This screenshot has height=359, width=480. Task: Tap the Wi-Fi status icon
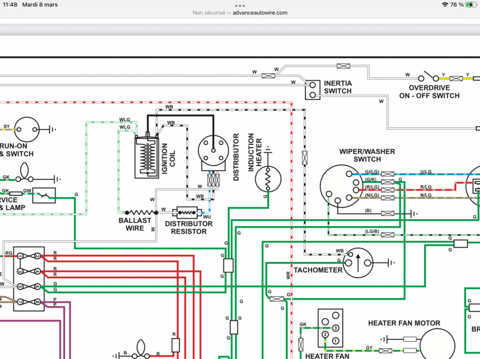445,5
